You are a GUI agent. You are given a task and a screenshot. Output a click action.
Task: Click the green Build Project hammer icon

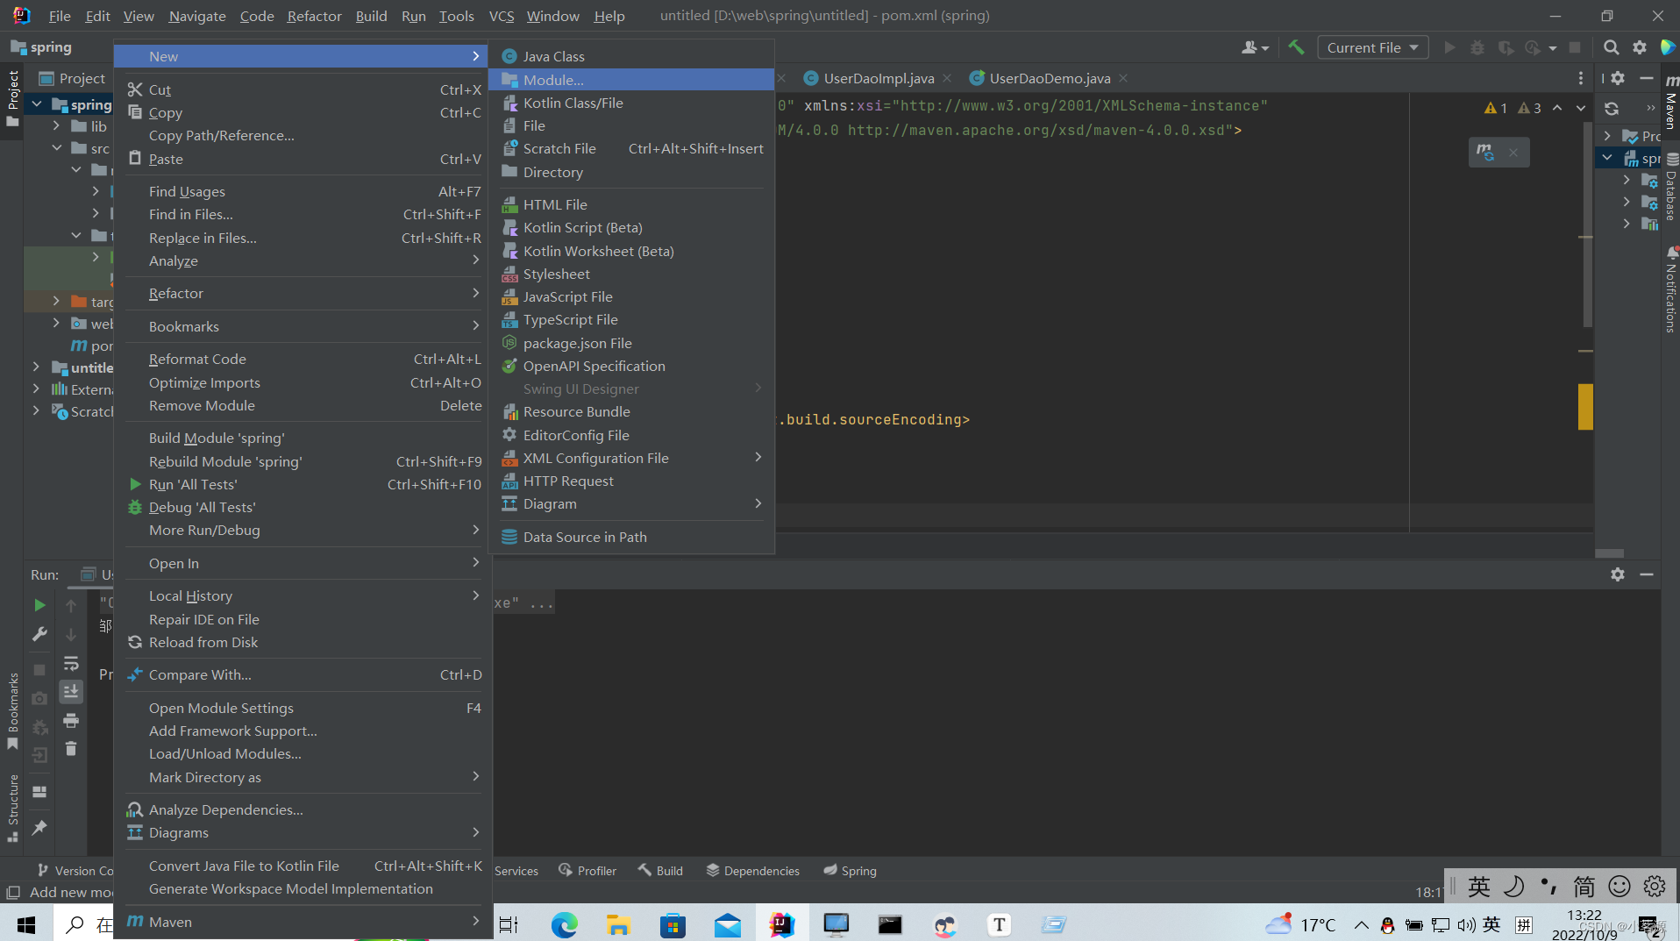[1296, 47]
